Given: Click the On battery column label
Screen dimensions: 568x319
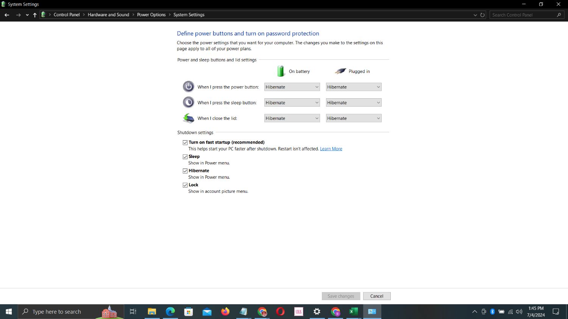Looking at the screenshot, I should click(299, 71).
